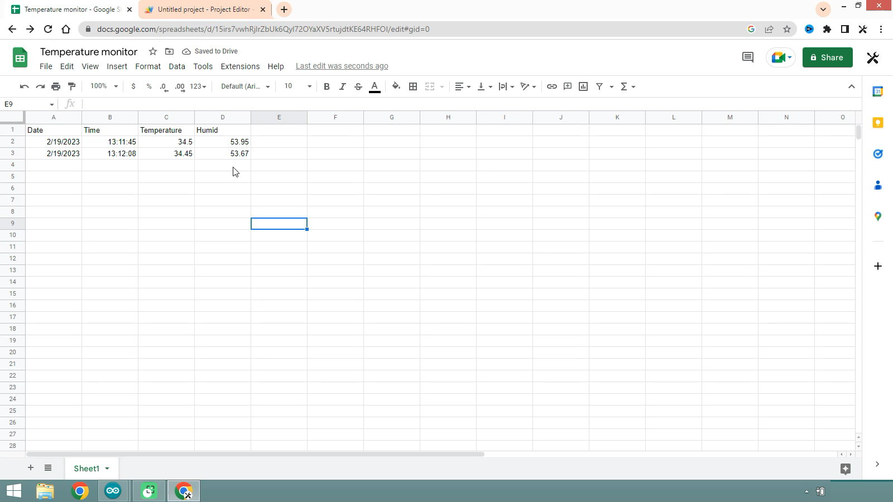Create a filter
The height and width of the screenshot is (502, 893).
599,86
